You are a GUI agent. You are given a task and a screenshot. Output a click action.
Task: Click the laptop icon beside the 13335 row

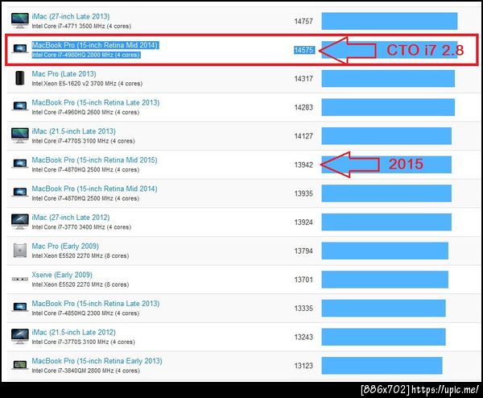(x=19, y=308)
